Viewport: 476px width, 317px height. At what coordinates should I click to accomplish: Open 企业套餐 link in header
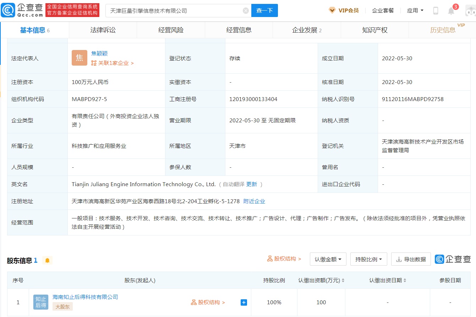tap(383, 10)
